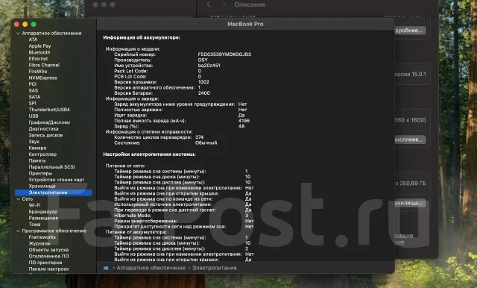
Task: Click the computer icon in path bar
Action: [106, 268]
